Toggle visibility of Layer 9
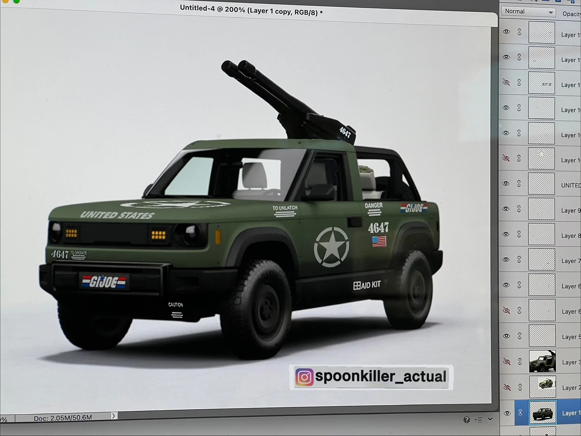 pyautogui.click(x=506, y=209)
